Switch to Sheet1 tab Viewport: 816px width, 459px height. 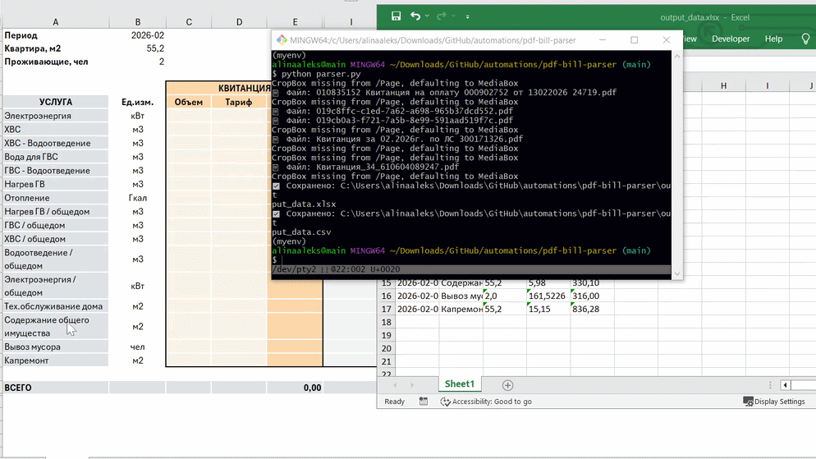460,384
